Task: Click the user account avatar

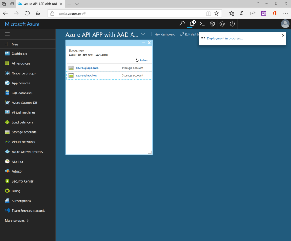Action: coord(285,24)
